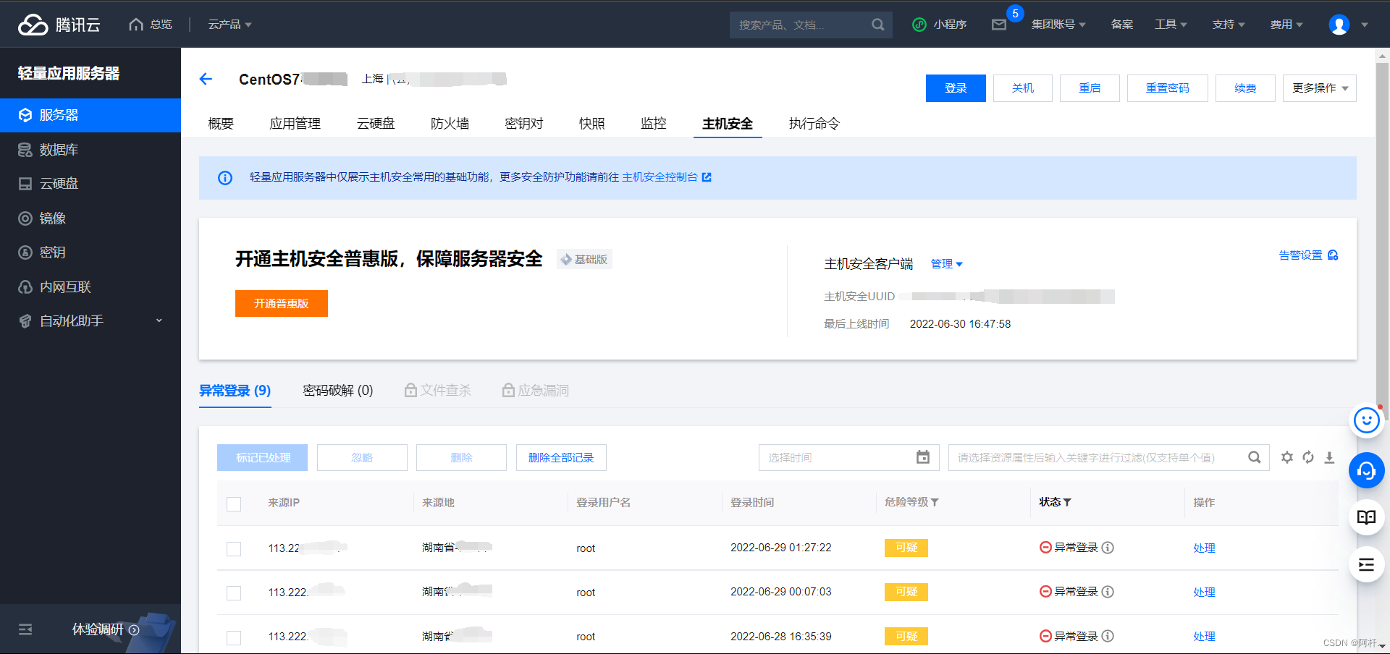
Task: Expand the 集团账号 dropdown
Action: point(1058,25)
